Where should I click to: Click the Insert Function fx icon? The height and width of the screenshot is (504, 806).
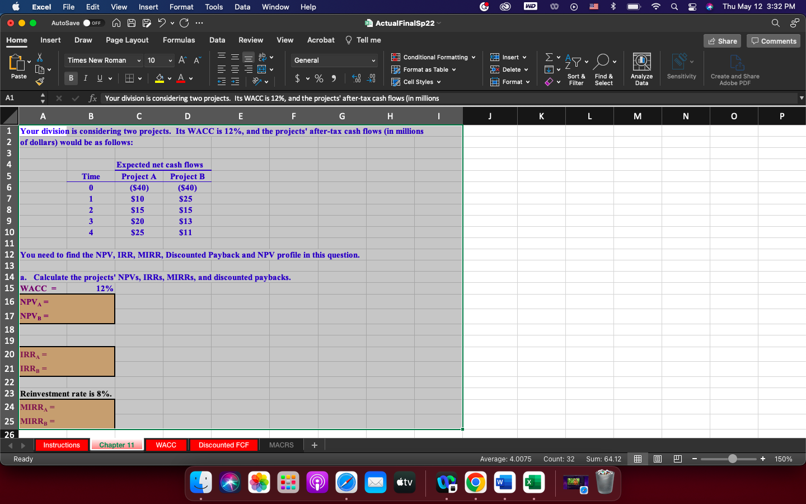point(93,98)
